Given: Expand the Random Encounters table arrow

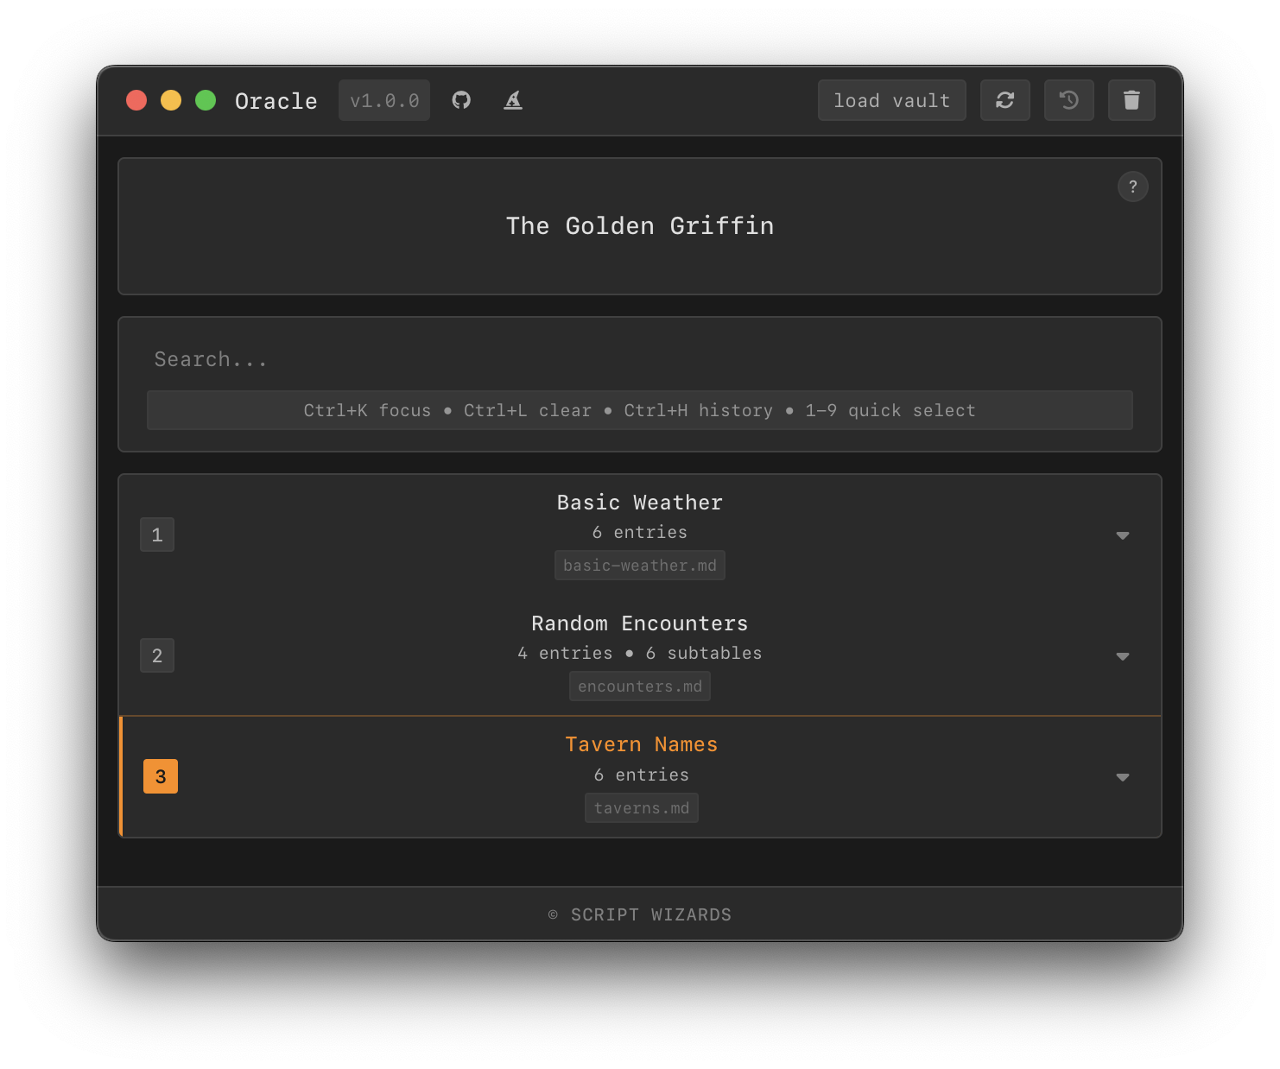Looking at the screenshot, I should pyautogui.click(x=1122, y=656).
